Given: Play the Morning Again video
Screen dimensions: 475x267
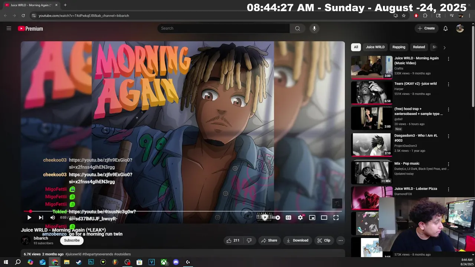Looking at the screenshot, I should [x=29, y=218].
